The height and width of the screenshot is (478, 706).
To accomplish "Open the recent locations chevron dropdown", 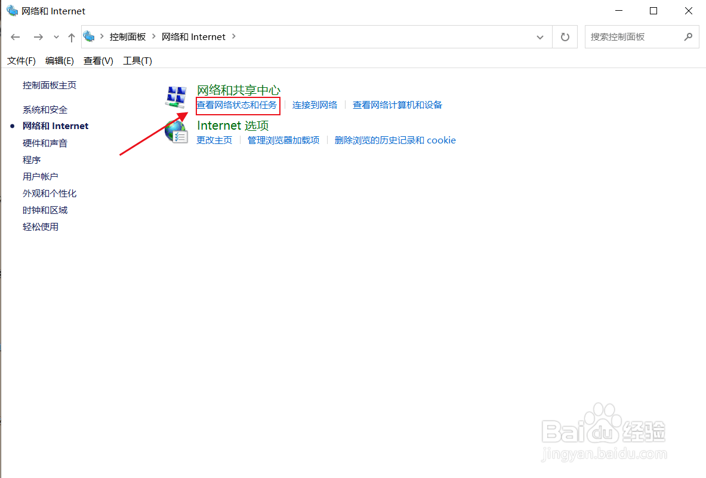I will pyautogui.click(x=56, y=36).
